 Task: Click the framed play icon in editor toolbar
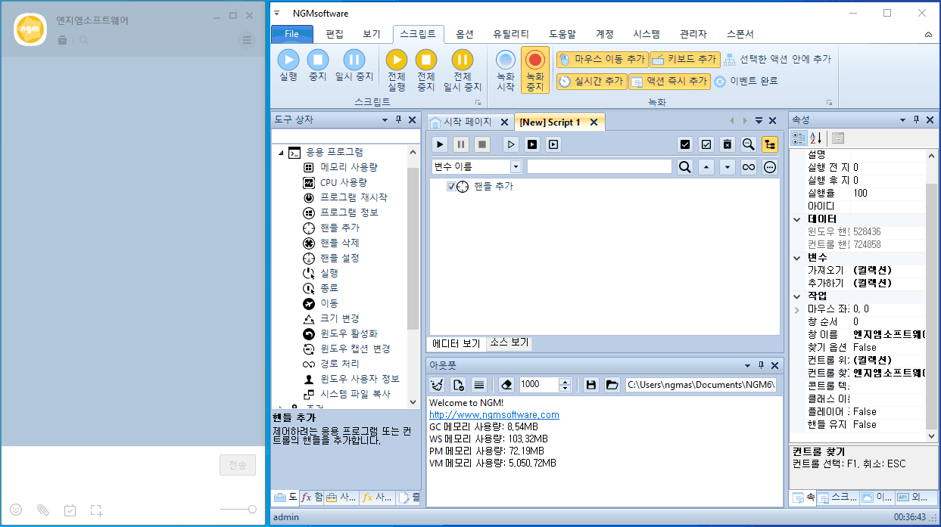click(553, 144)
